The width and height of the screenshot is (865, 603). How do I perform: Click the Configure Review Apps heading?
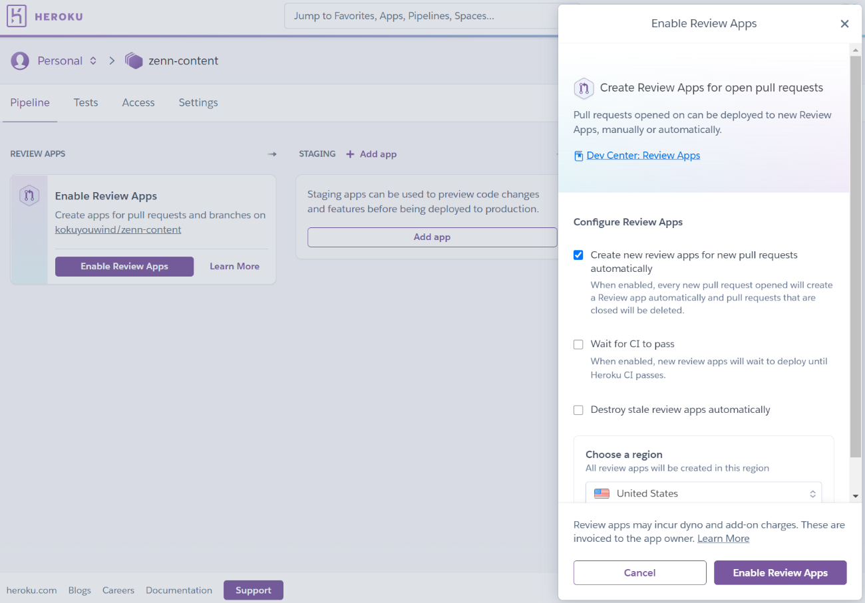click(628, 222)
